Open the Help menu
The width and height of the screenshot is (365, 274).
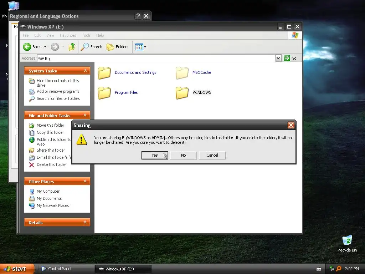pyautogui.click(x=100, y=35)
